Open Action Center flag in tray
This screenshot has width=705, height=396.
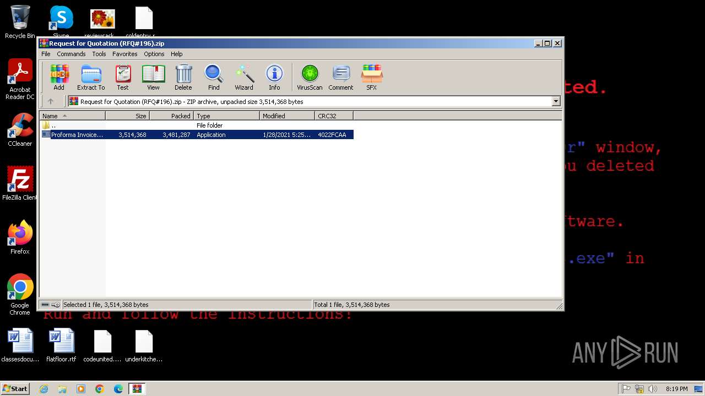tap(626, 389)
